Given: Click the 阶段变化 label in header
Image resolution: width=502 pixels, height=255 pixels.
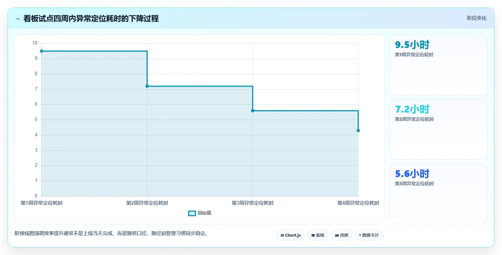Looking at the screenshot, I should pos(476,18).
